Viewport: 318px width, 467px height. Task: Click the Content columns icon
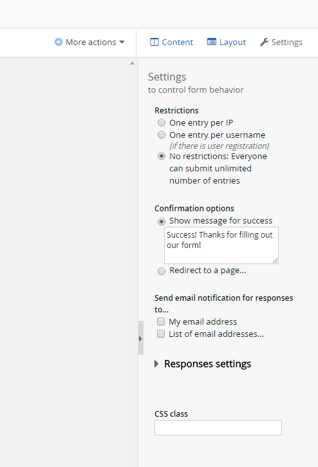point(154,42)
